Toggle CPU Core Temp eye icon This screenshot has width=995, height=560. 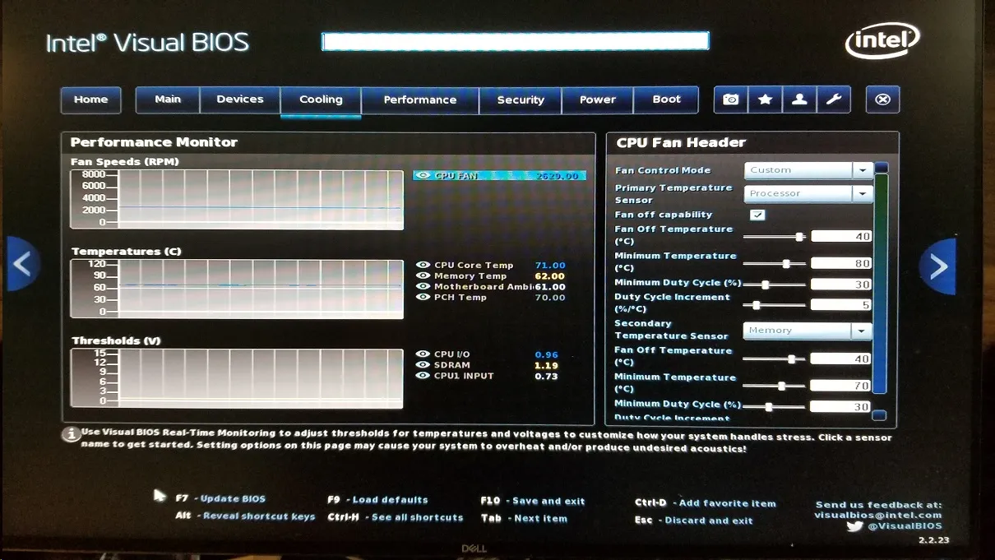[423, 265]
